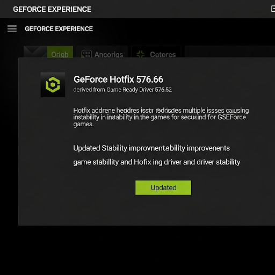275x275 pixels.
Task: Click the 'Updated Stability' improvements line
Action: (151, 148)
